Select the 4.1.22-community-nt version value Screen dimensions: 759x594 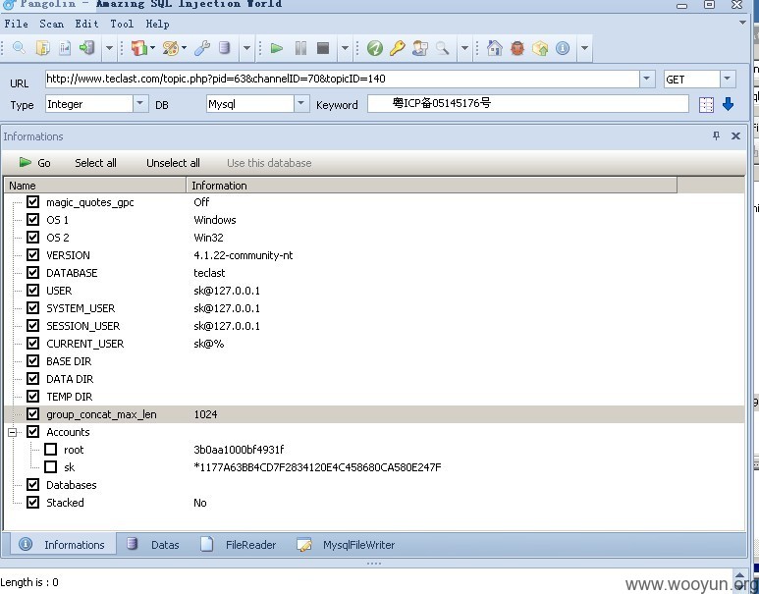tap(243, 255)
